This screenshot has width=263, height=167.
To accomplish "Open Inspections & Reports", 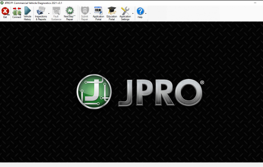I will click(x=41, y=14).
